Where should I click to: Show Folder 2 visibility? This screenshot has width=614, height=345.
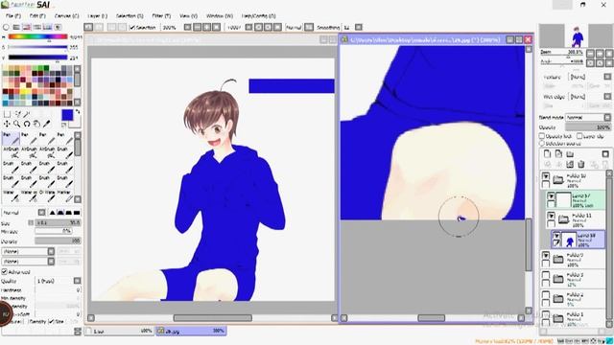pos(546,295)
